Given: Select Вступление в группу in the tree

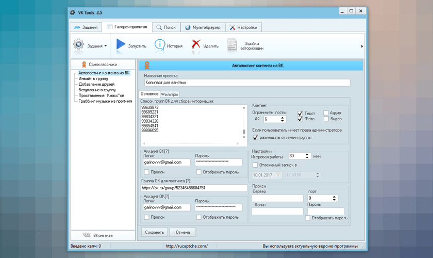Looking at the screenshot, I should tap(97, 90).
